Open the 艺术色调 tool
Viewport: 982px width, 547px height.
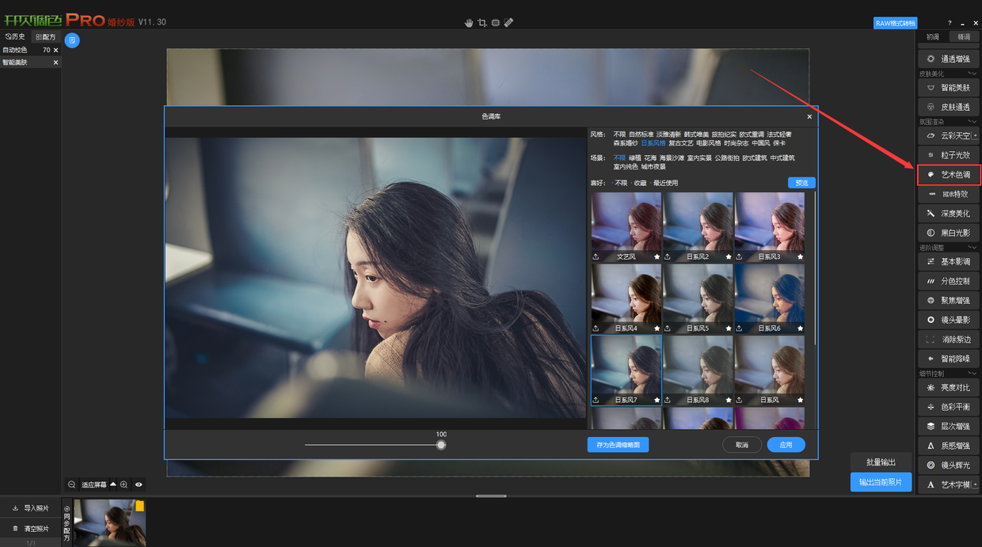[949, 175]
